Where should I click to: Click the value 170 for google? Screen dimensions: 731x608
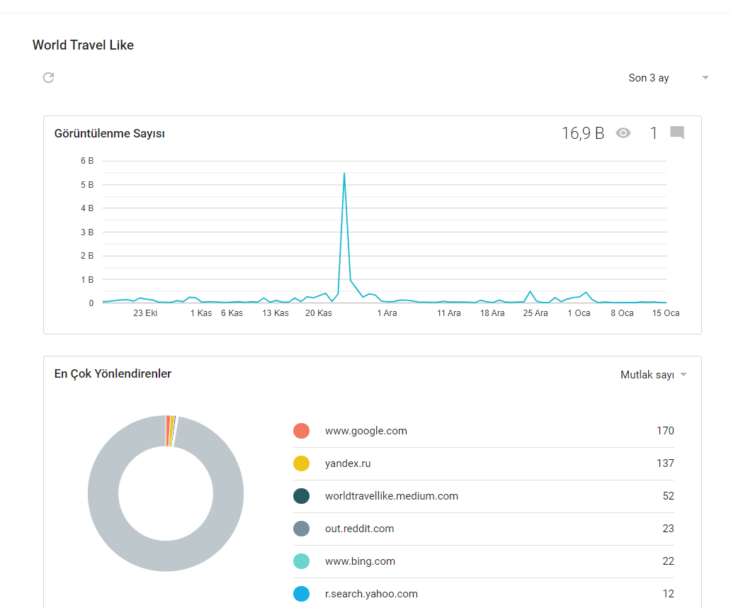pos(665,431)
